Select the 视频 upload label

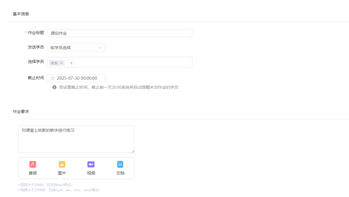[x=91, y=173]
